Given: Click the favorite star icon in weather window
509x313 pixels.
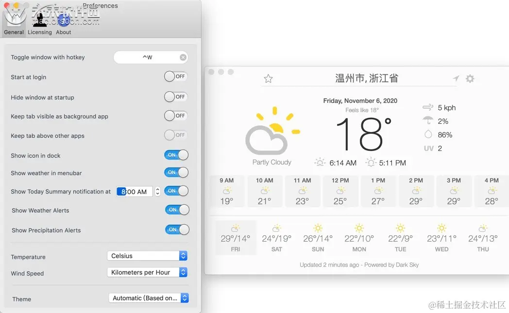Looking at the screenshot, I should click(x=268, y=79).
